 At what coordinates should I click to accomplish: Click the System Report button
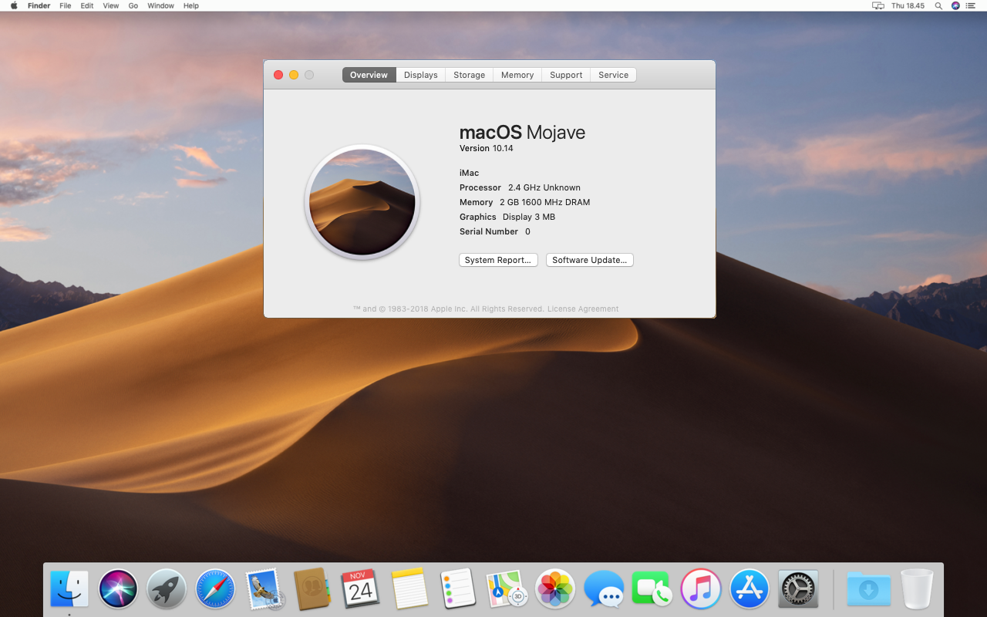point(498,260)
